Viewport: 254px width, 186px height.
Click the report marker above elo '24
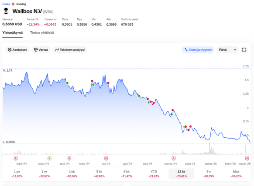tap(106, 159)
